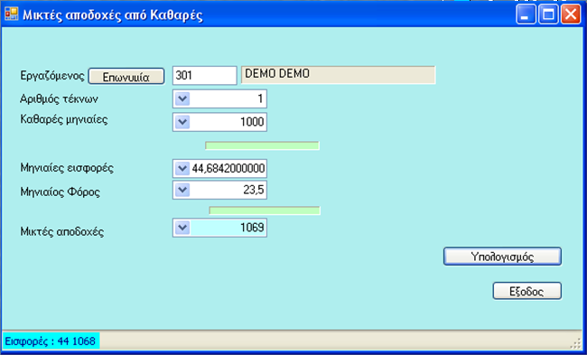Click the status bar text Εισφορές : 44 1068
Screen dimensions: 587x355
click(51, 341)
